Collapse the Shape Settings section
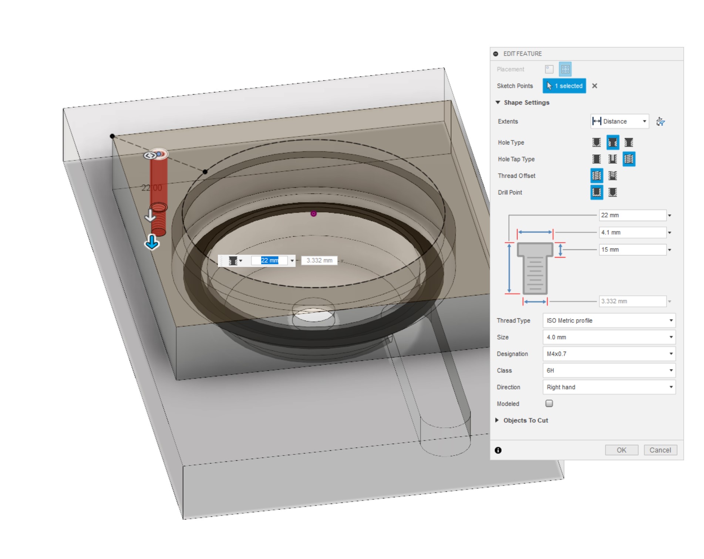This screenshot has height=559, width=704. pyautogui.click(x=498, y=102)
